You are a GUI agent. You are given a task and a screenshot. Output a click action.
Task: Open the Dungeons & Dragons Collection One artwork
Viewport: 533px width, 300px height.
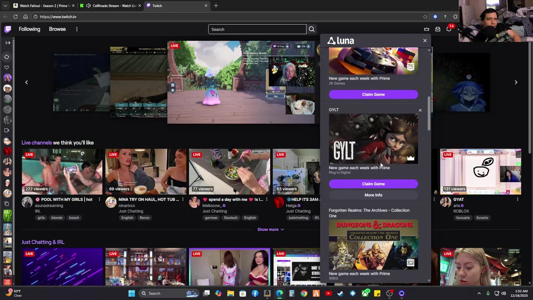tap(374, 245)
